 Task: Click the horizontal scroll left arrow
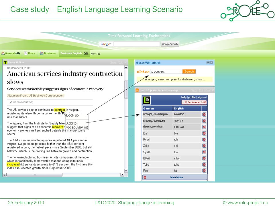pyautogui.click(x=5, y=175)
